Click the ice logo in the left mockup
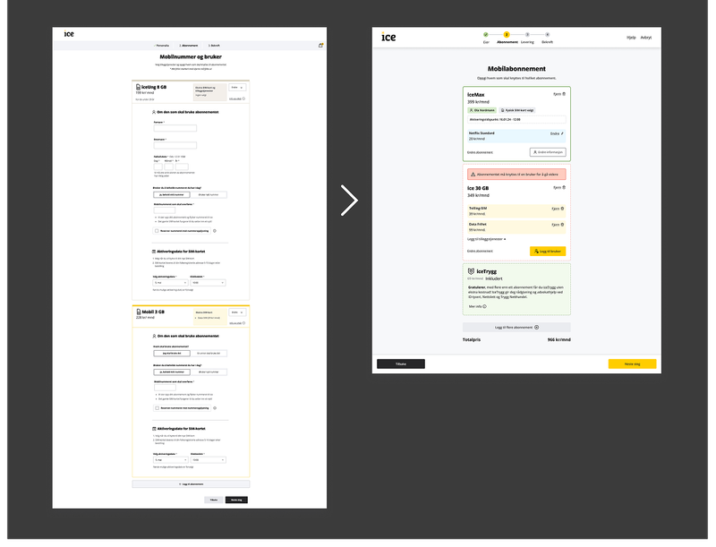This screenshot has width=716, height=547. point(69,34)
